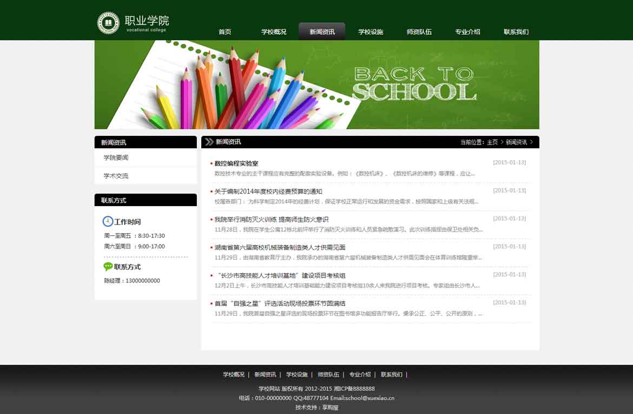Open 学院要闻 in the sidebar

[116, 157]
